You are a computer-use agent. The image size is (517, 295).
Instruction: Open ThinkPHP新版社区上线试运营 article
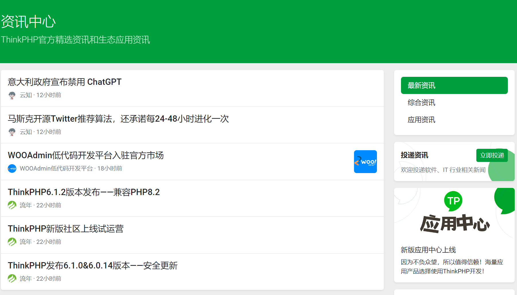click(66, 229)
